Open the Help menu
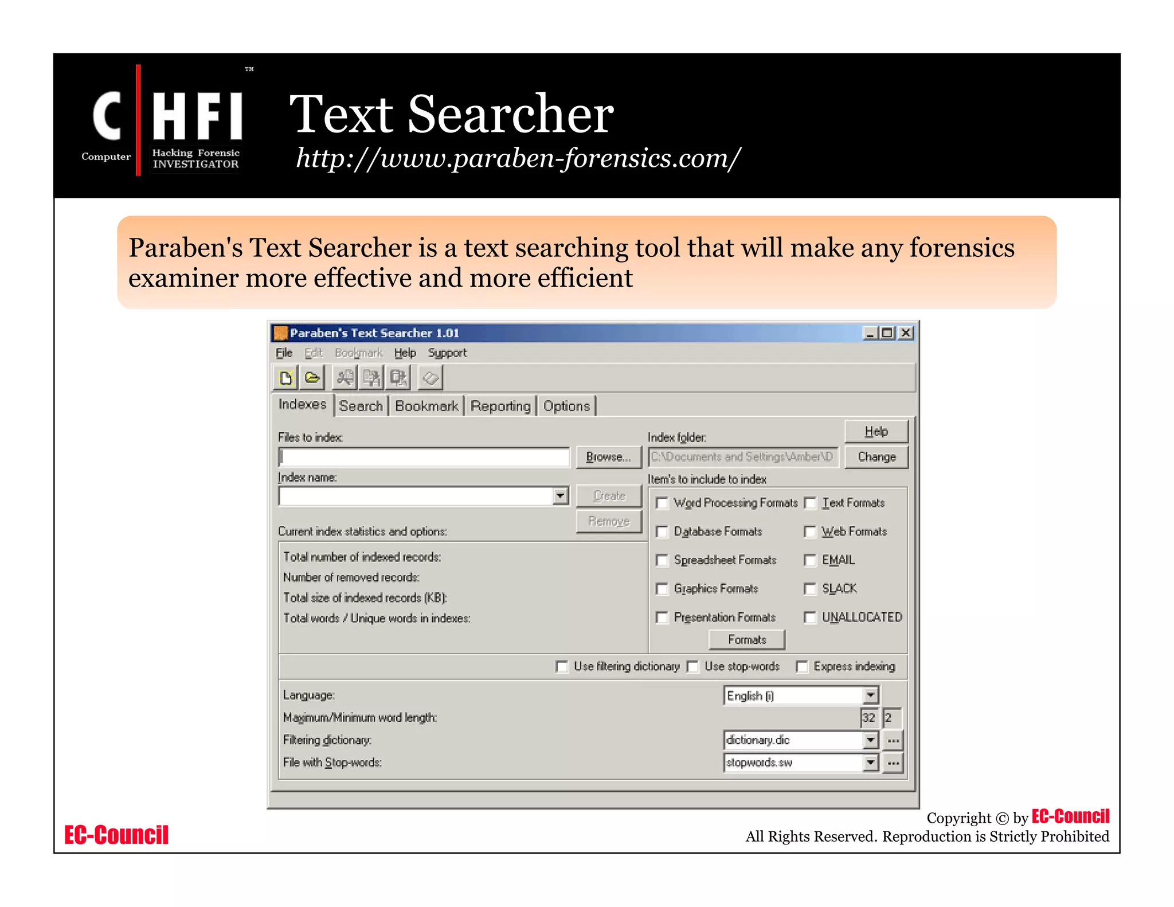1174x907 pixels. [405, 353]
